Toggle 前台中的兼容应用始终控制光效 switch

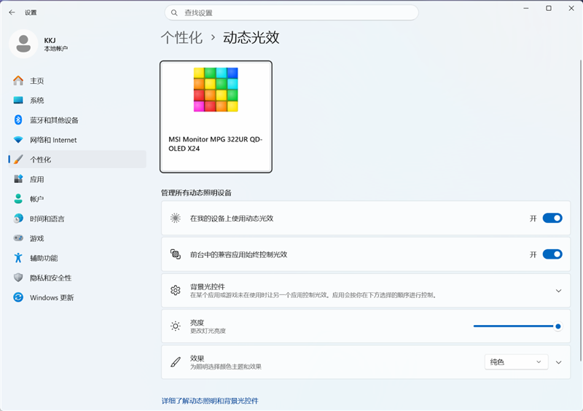552,254
